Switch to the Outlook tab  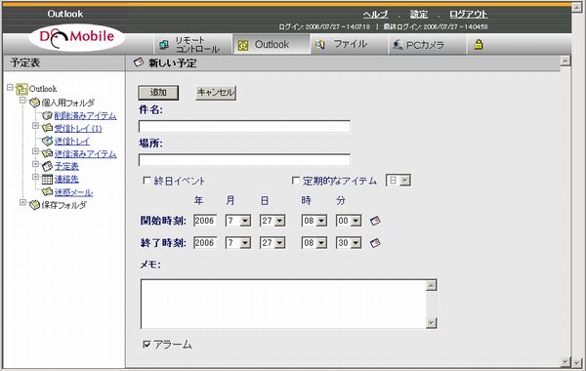coord(272,45)
